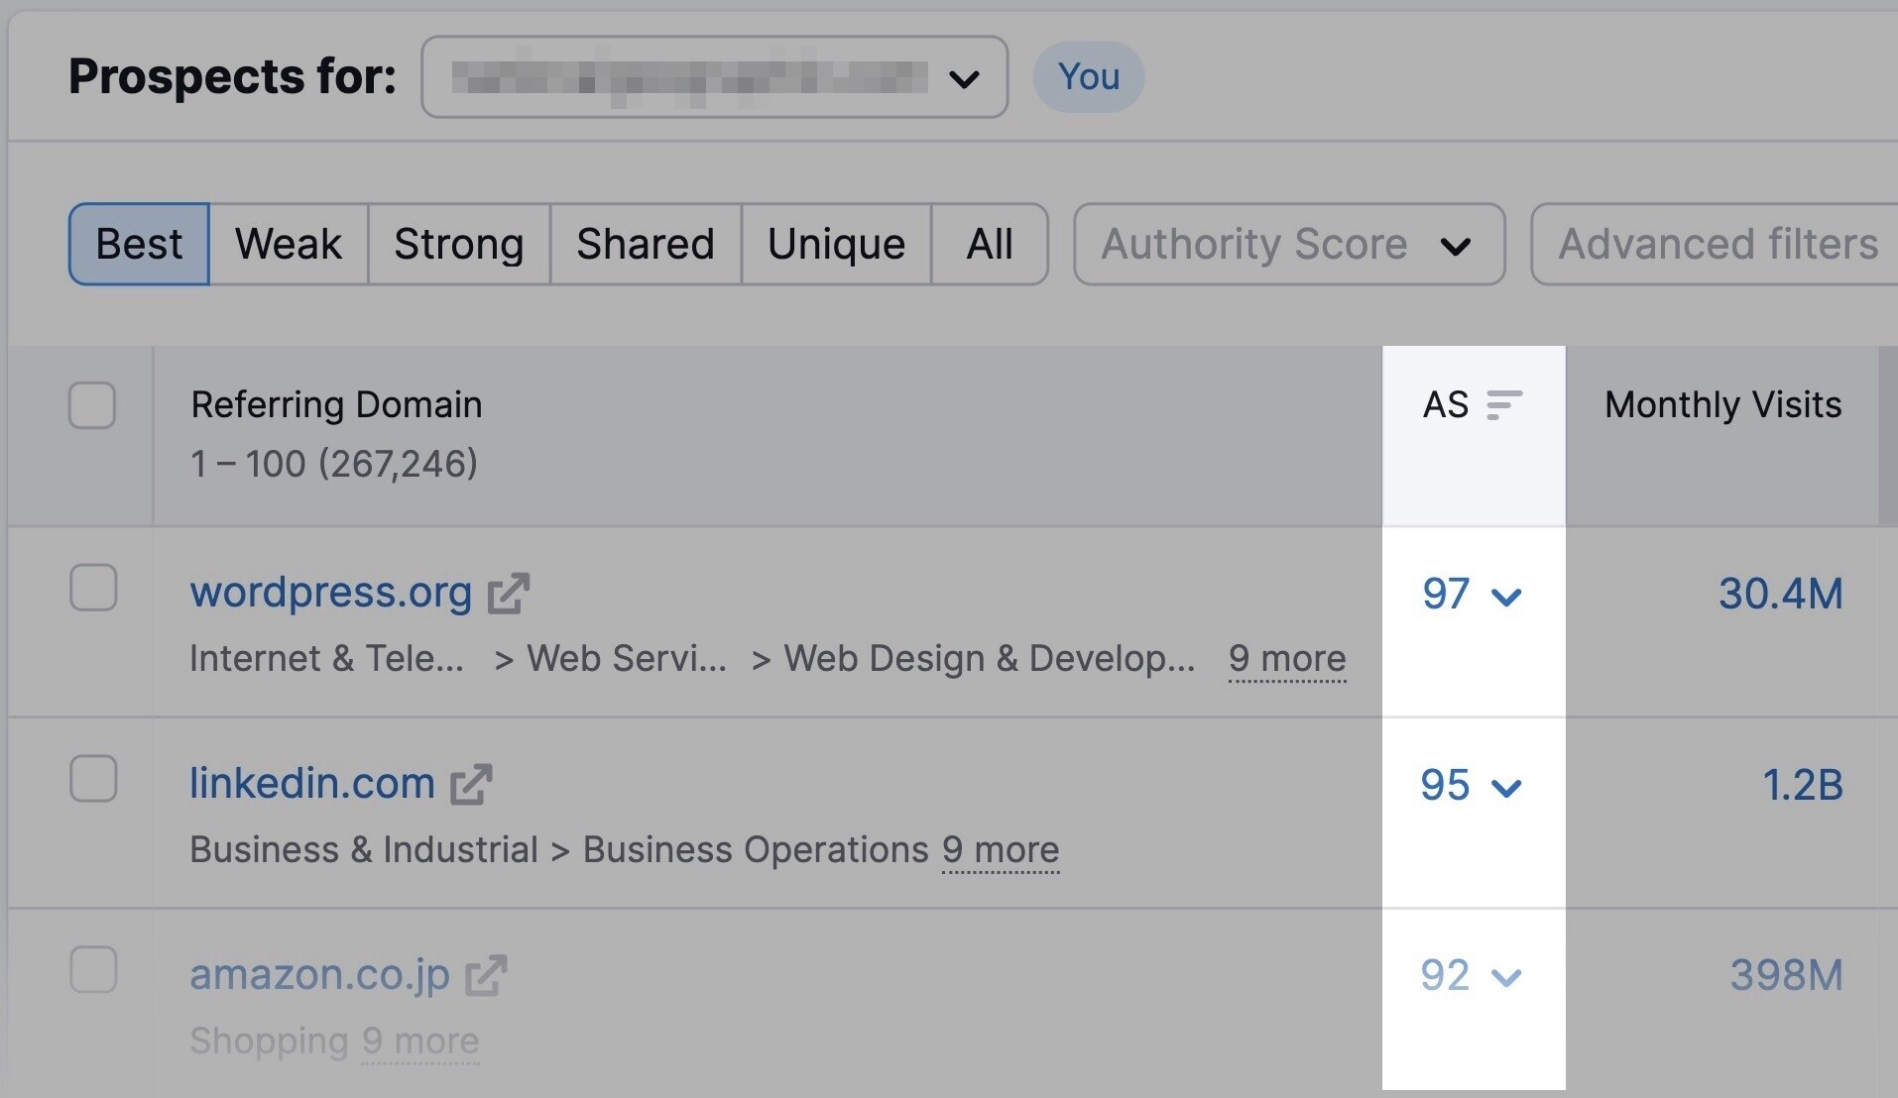The width and height of the screenshot is (1898, 1098).
Task: Click the Business Operations category text
Action: tap(756, 850)
